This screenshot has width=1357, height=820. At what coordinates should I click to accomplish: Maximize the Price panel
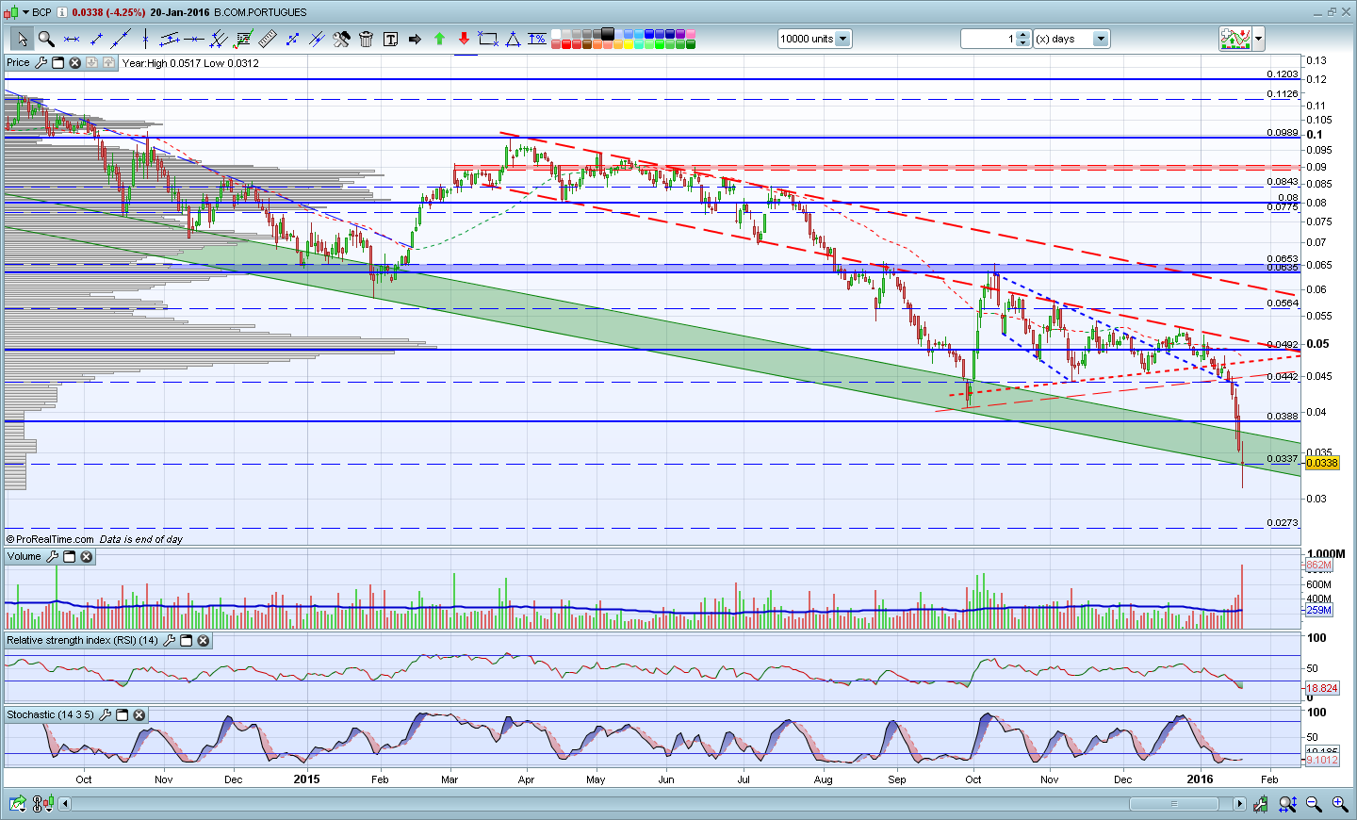tap(57, 63)
